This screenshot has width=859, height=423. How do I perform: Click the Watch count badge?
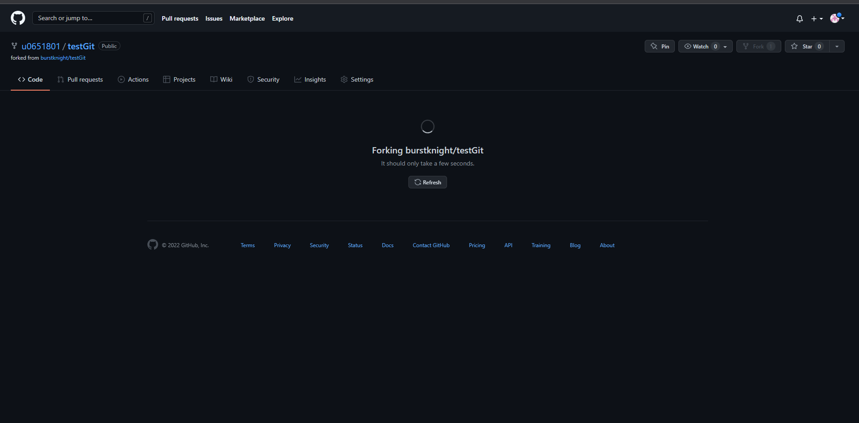pos(715,47)
